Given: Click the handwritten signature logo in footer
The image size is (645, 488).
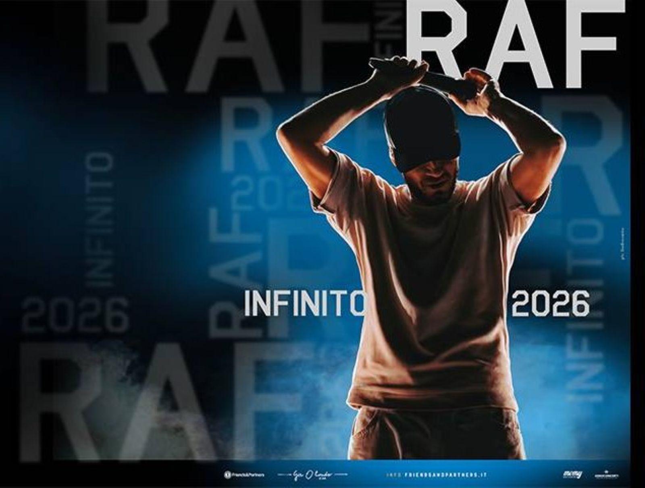Looking at the screenshot, I should [x=313, y=474].
